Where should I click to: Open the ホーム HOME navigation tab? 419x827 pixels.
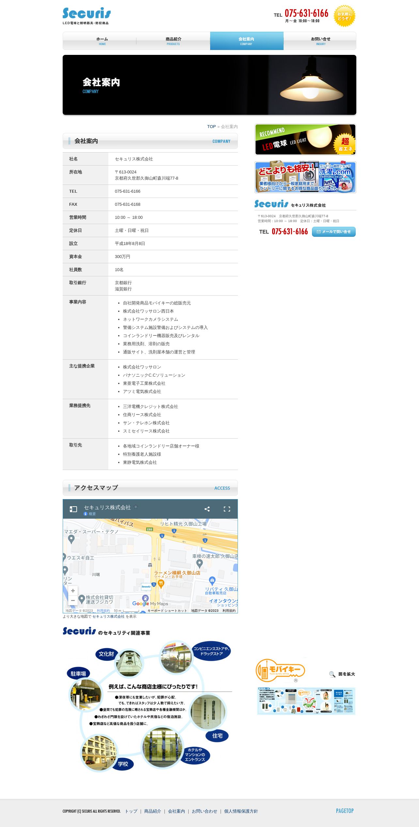point(100,41)
